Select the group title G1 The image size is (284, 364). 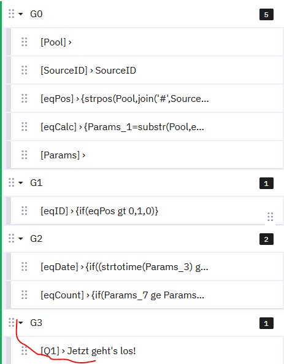coord(36,183)
